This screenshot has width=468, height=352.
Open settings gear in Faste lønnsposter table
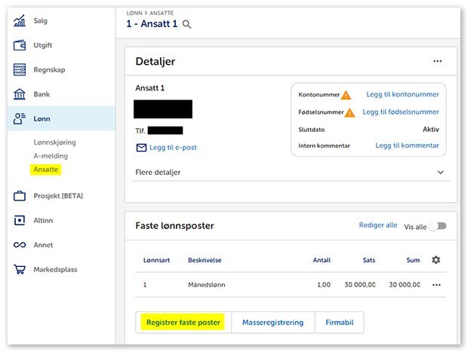point(436,260)
